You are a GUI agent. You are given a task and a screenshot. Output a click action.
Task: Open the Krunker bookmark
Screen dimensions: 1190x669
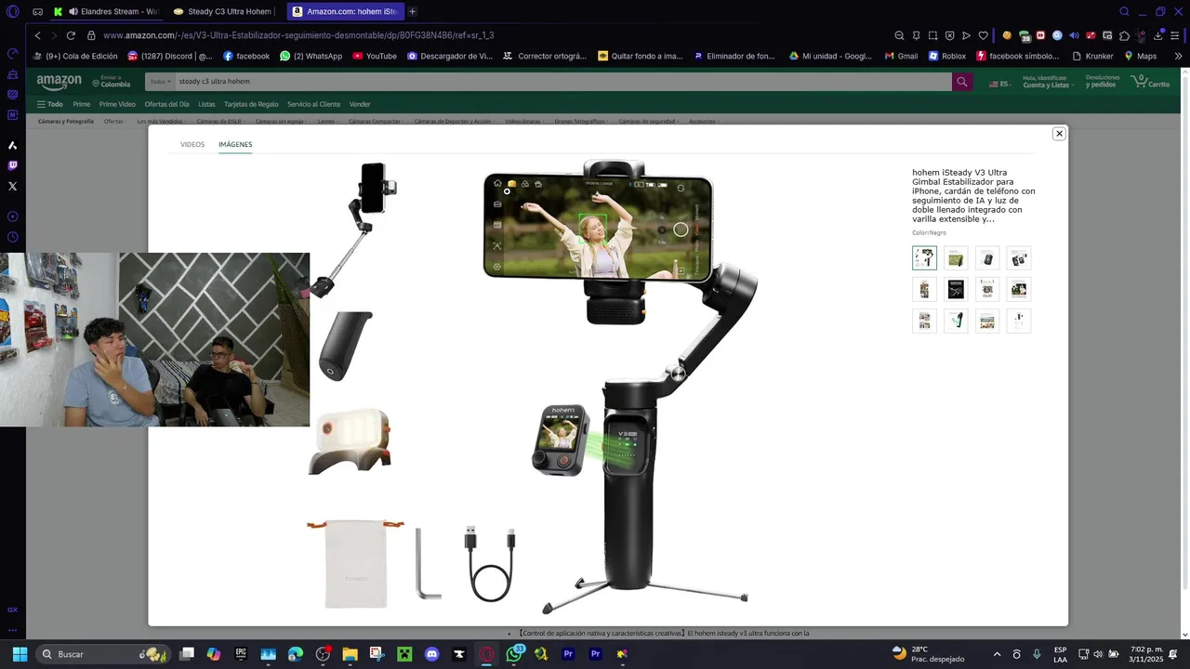[x=1092, y=56]
